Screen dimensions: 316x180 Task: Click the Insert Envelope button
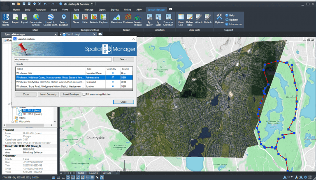tap(71, 94)
